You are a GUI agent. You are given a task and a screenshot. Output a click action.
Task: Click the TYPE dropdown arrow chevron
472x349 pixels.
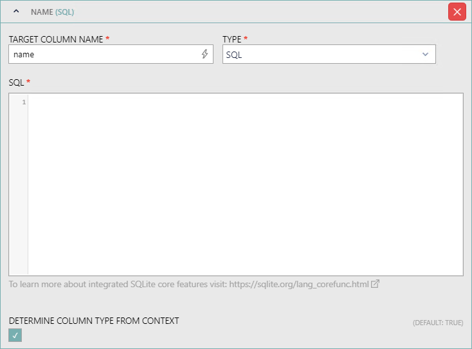(425, 55)
